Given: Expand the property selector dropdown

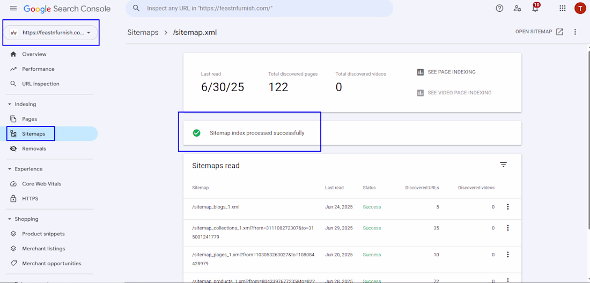Looking at the screenshot, I should pos(88,33).
